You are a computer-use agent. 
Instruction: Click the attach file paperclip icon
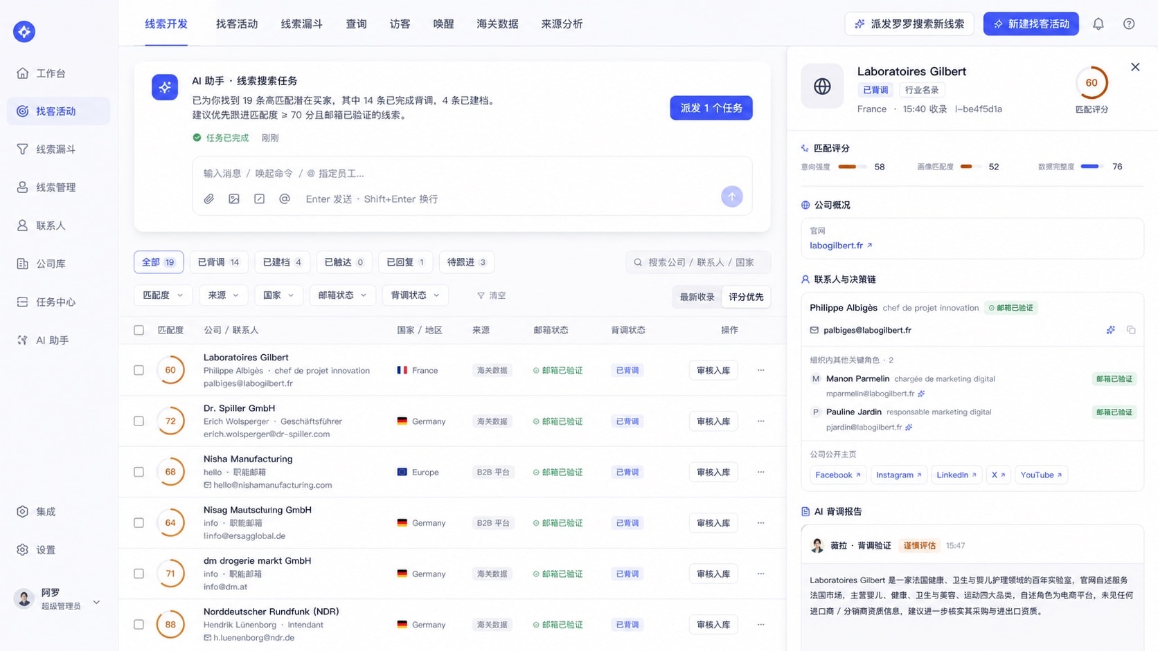pos(209,199)
